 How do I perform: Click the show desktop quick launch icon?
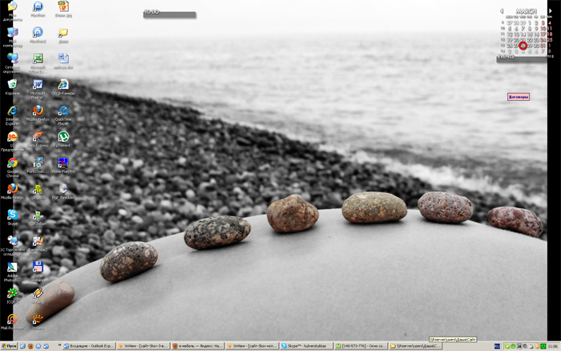(22, 346)
